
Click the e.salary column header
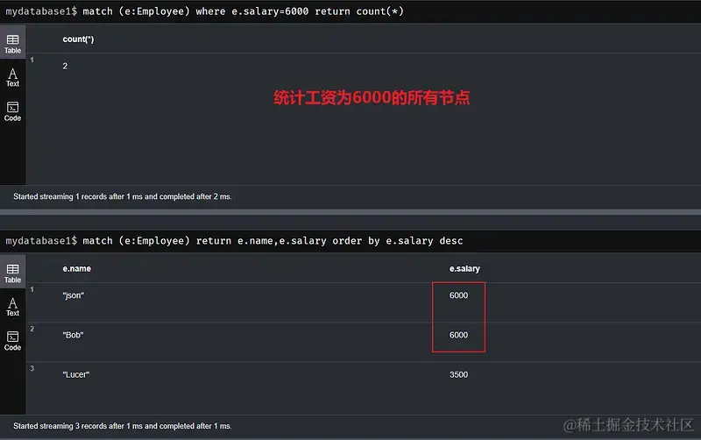[x=464, y=269]
